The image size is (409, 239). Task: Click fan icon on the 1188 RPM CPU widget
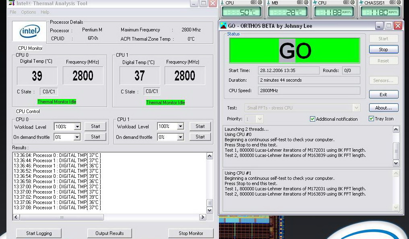[315, 2]
